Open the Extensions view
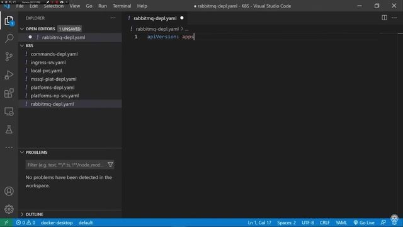Image resolution: width=403 pixels, height=227 pixels. pos(9,93)
